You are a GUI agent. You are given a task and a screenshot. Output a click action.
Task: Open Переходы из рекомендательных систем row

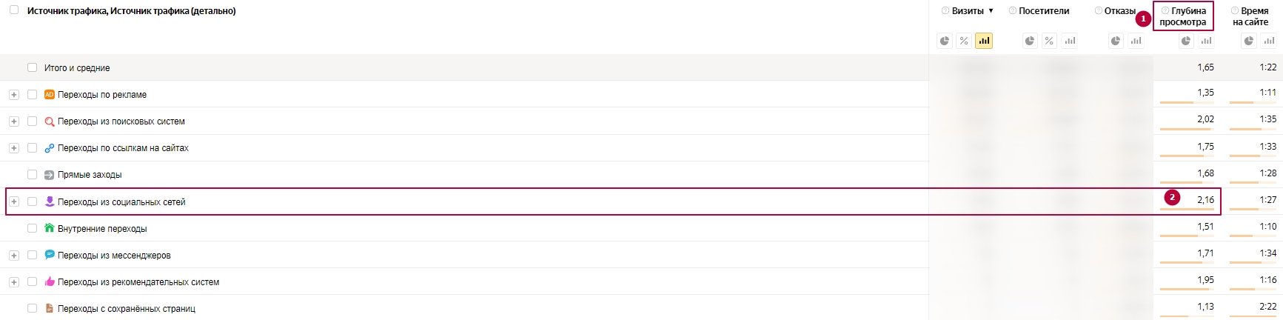138,281
